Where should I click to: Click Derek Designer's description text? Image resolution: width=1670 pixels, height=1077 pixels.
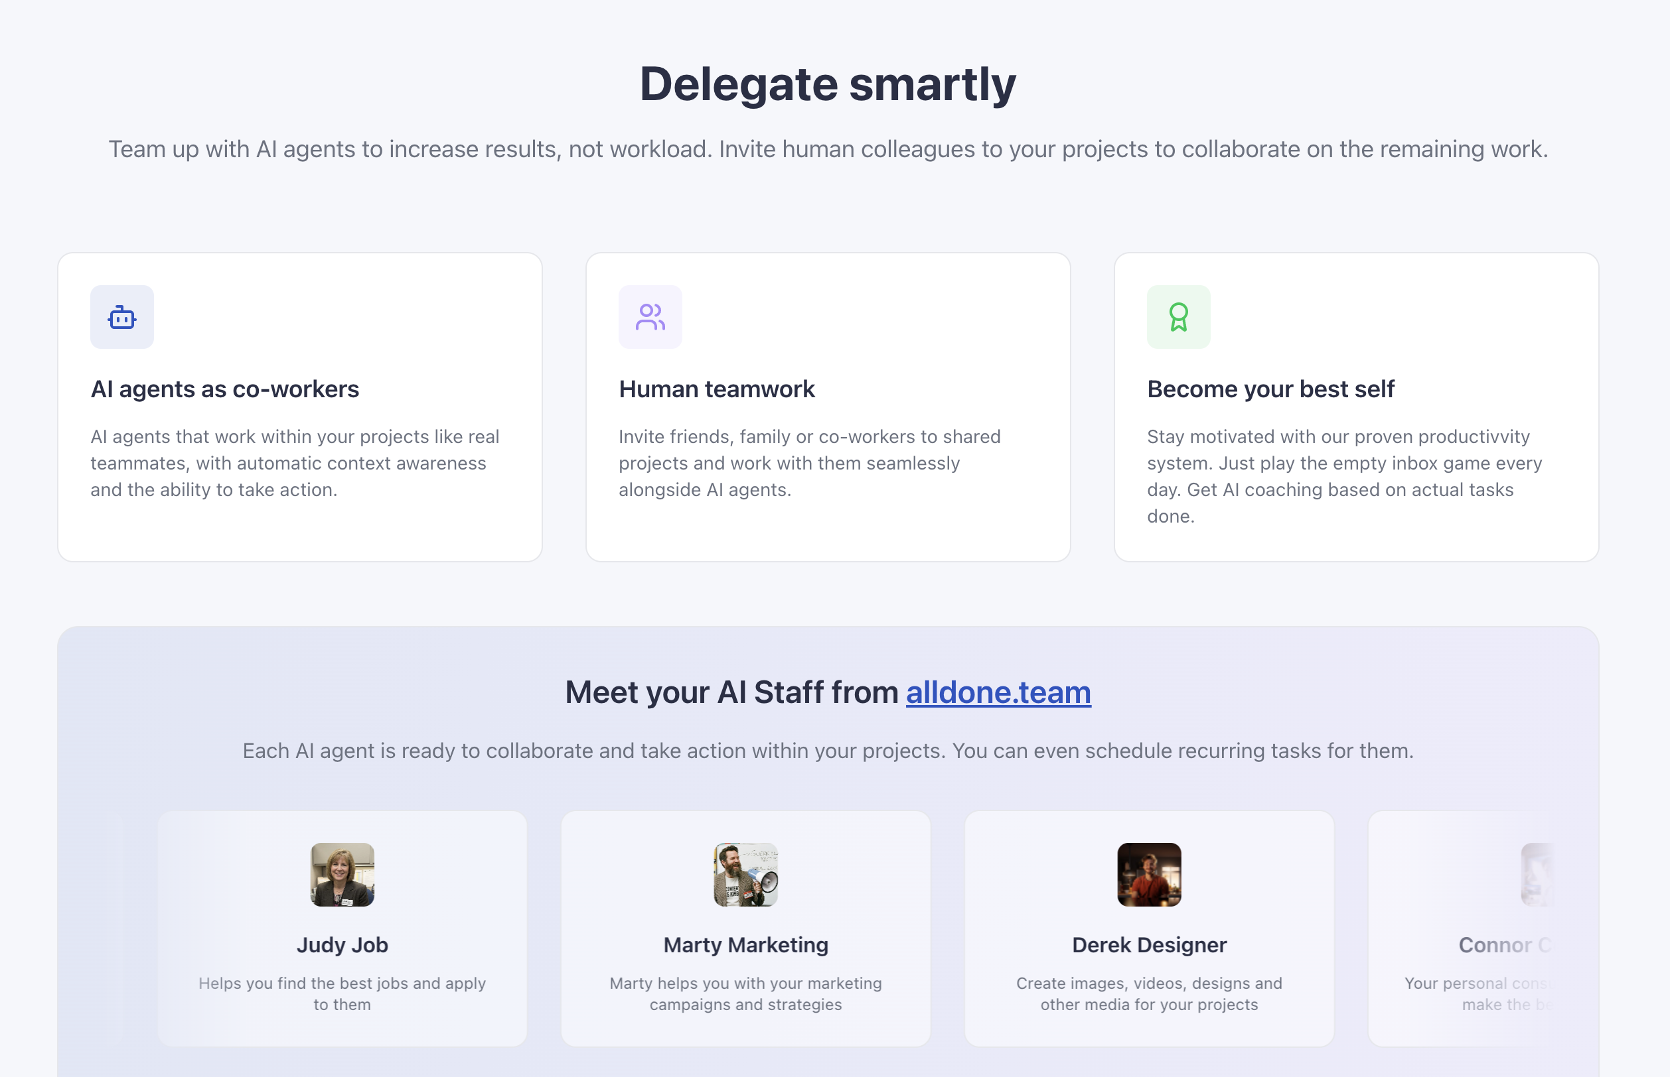point(1148,994)
